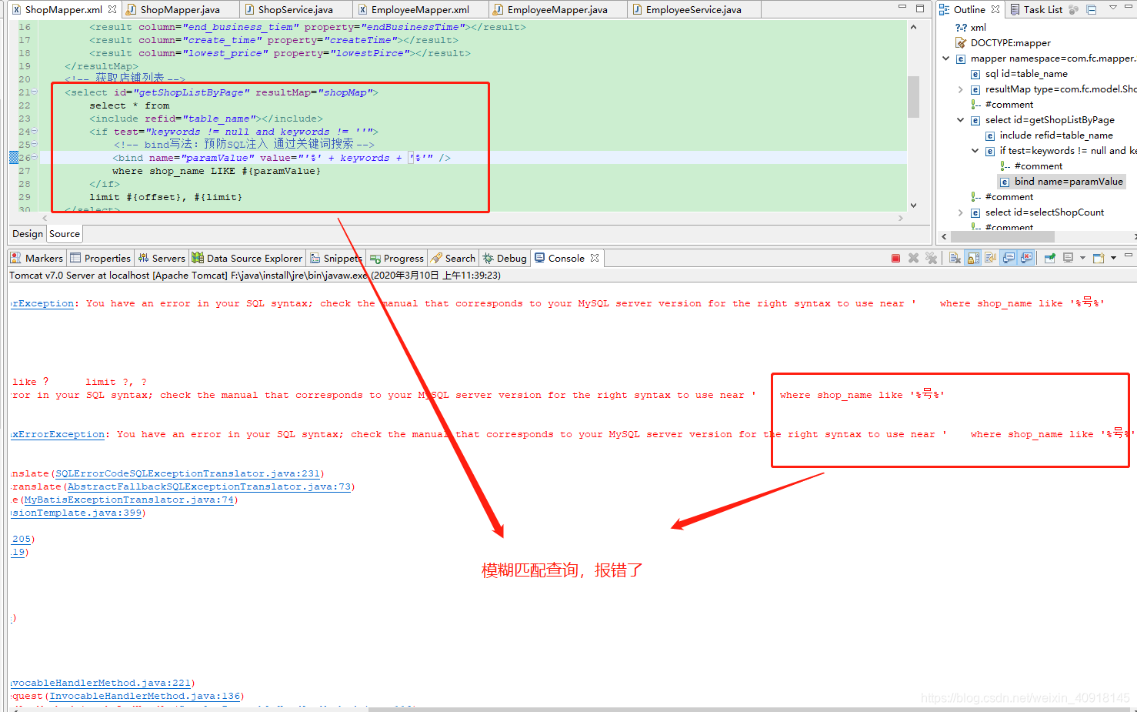This screenshot has width=1137, height=712.
Task: Terminate the running Tomcat server
Action: pyautogui.click(x=895, y=257)
